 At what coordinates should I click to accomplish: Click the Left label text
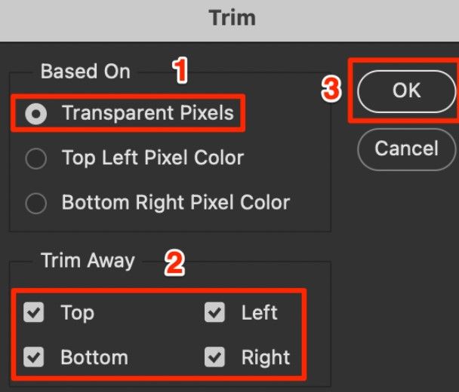(260, 313)
